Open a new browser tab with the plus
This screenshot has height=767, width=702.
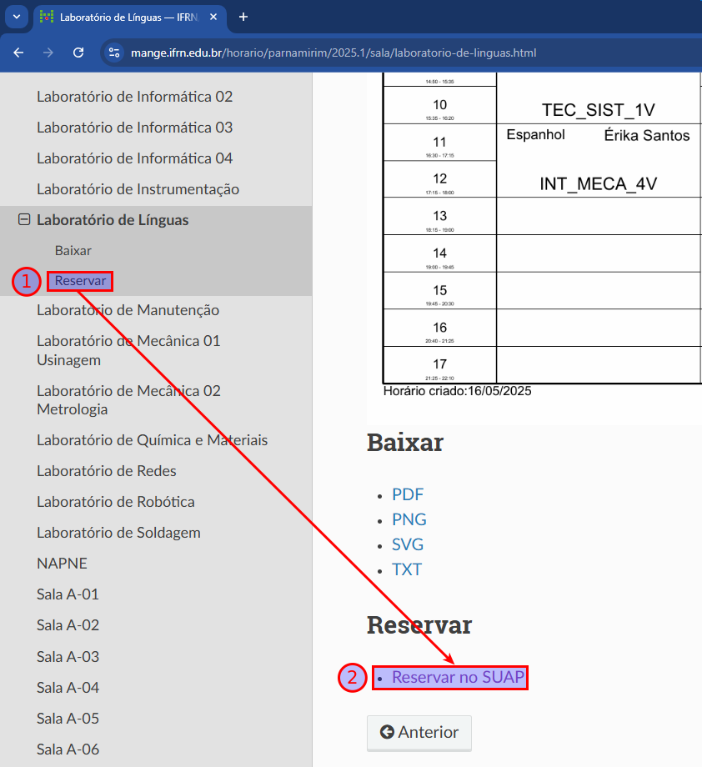242,18
